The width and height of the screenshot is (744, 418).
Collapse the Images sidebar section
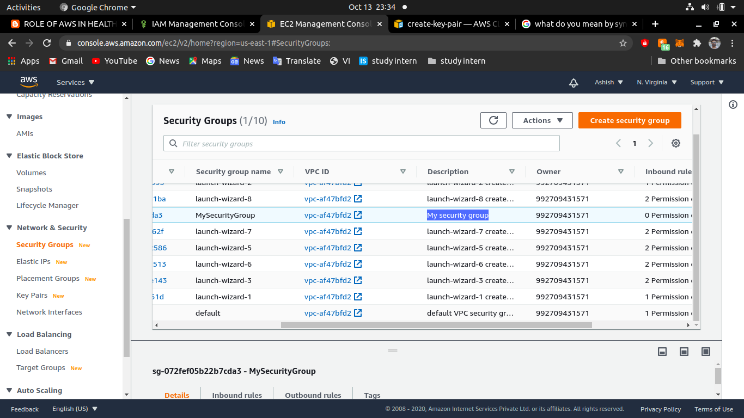(x=9, y=116)
